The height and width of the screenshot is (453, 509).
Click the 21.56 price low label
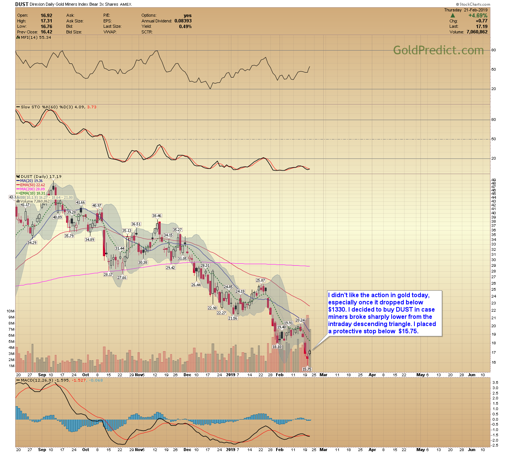click(233, 318)
